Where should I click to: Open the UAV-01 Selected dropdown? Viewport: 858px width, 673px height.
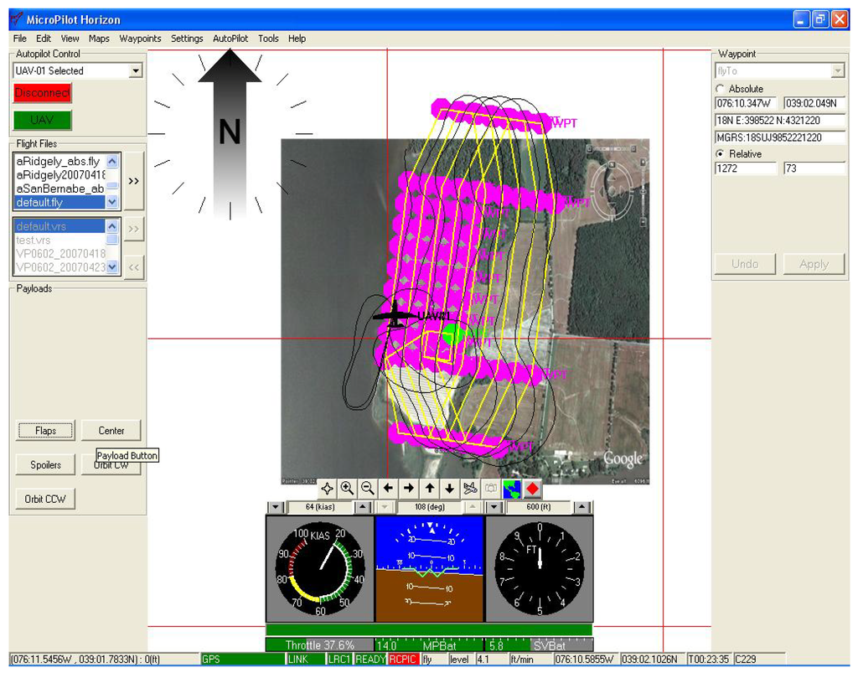pos(136,71)
